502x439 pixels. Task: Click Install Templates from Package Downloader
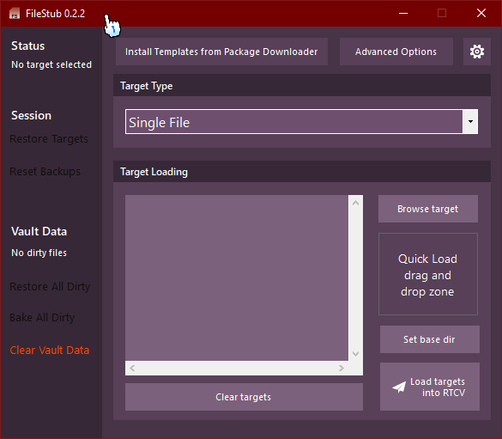(x=221, y=52)
